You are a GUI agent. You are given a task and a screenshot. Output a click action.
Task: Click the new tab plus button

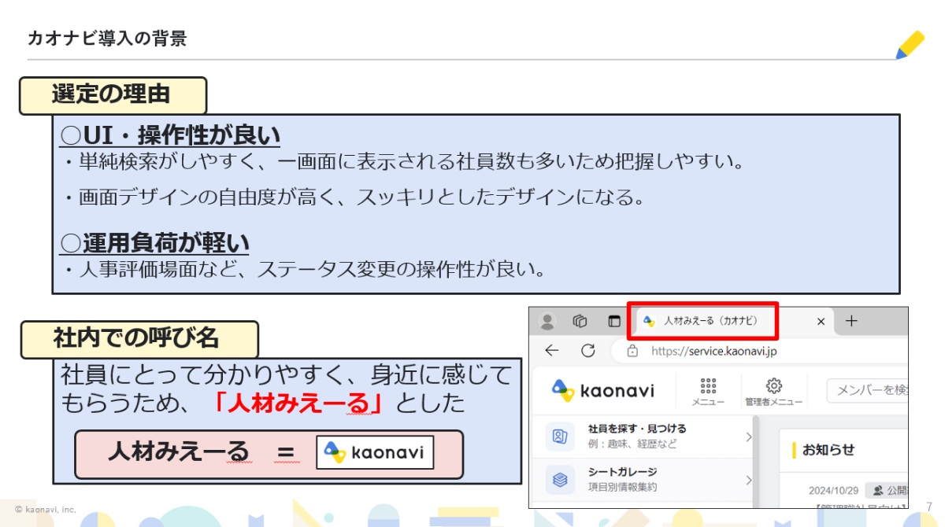850,321
